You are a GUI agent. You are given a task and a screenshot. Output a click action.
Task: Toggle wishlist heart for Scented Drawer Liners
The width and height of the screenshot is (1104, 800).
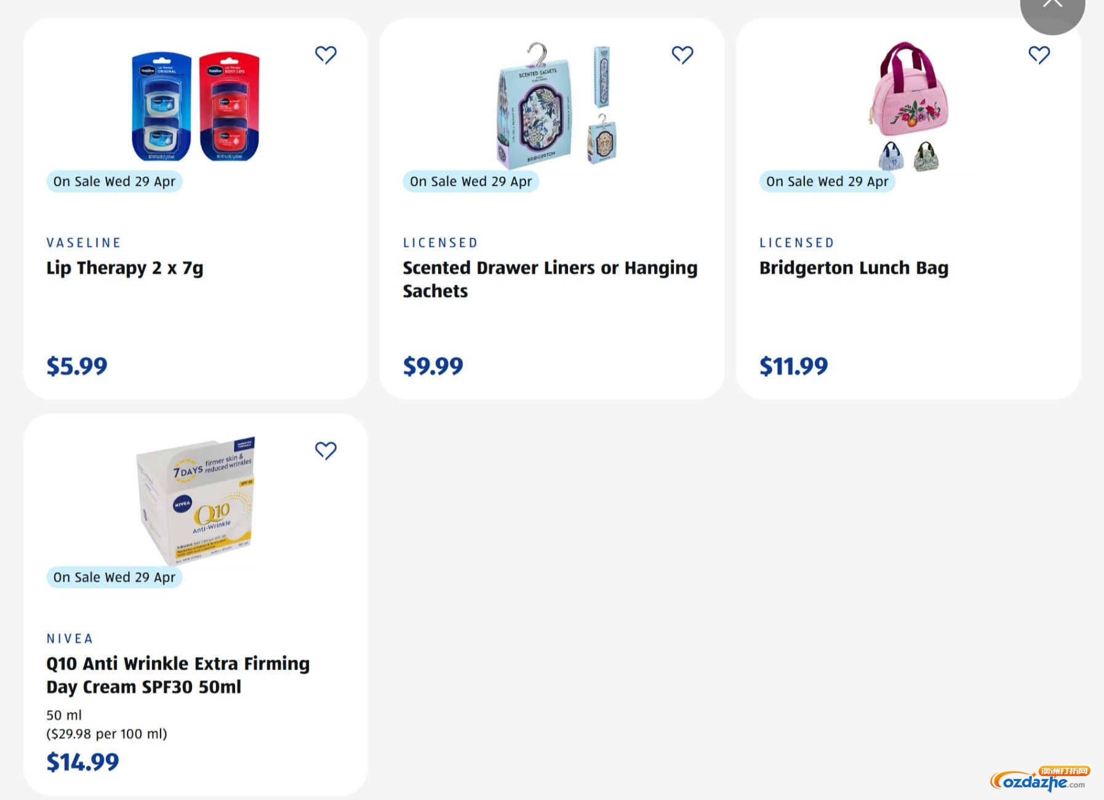pyautogui.click(x=682, y=55)
